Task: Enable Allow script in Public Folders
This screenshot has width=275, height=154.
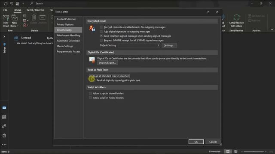Action: (90, 98)
